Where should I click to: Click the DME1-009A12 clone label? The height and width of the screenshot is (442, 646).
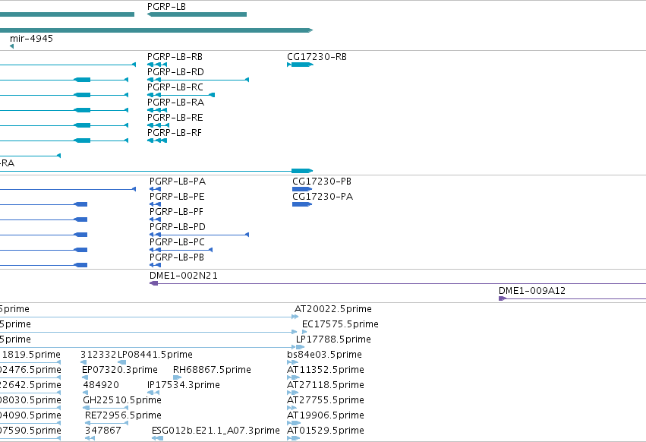point(532,291)
